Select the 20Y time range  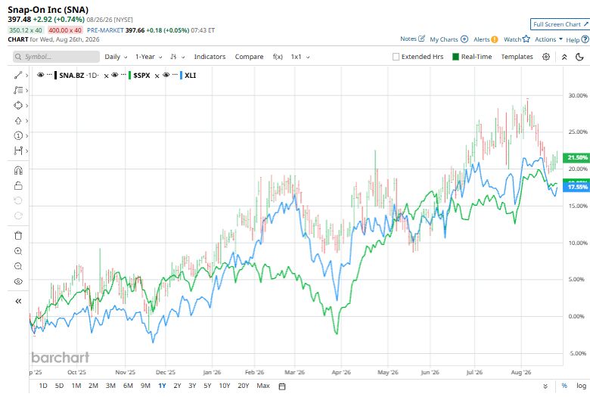(x=243, y=386)
